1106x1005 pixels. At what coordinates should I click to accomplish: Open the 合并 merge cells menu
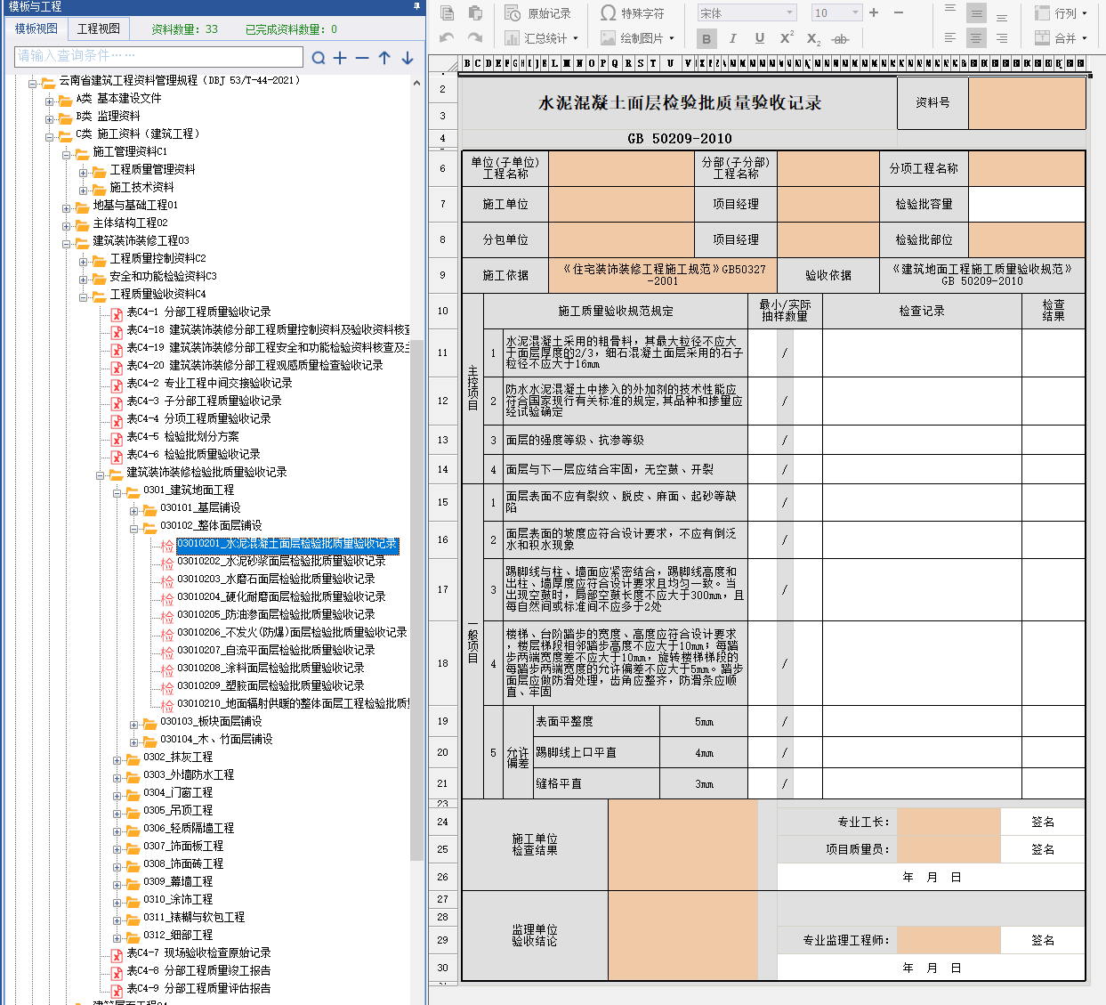[1061, 38]
